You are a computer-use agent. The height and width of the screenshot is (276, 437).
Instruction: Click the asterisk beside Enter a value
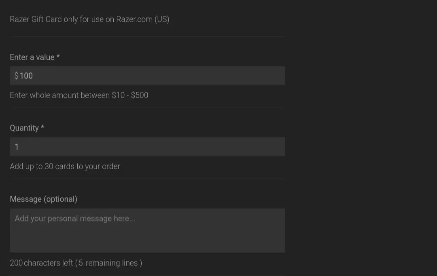tap(58, 57)
